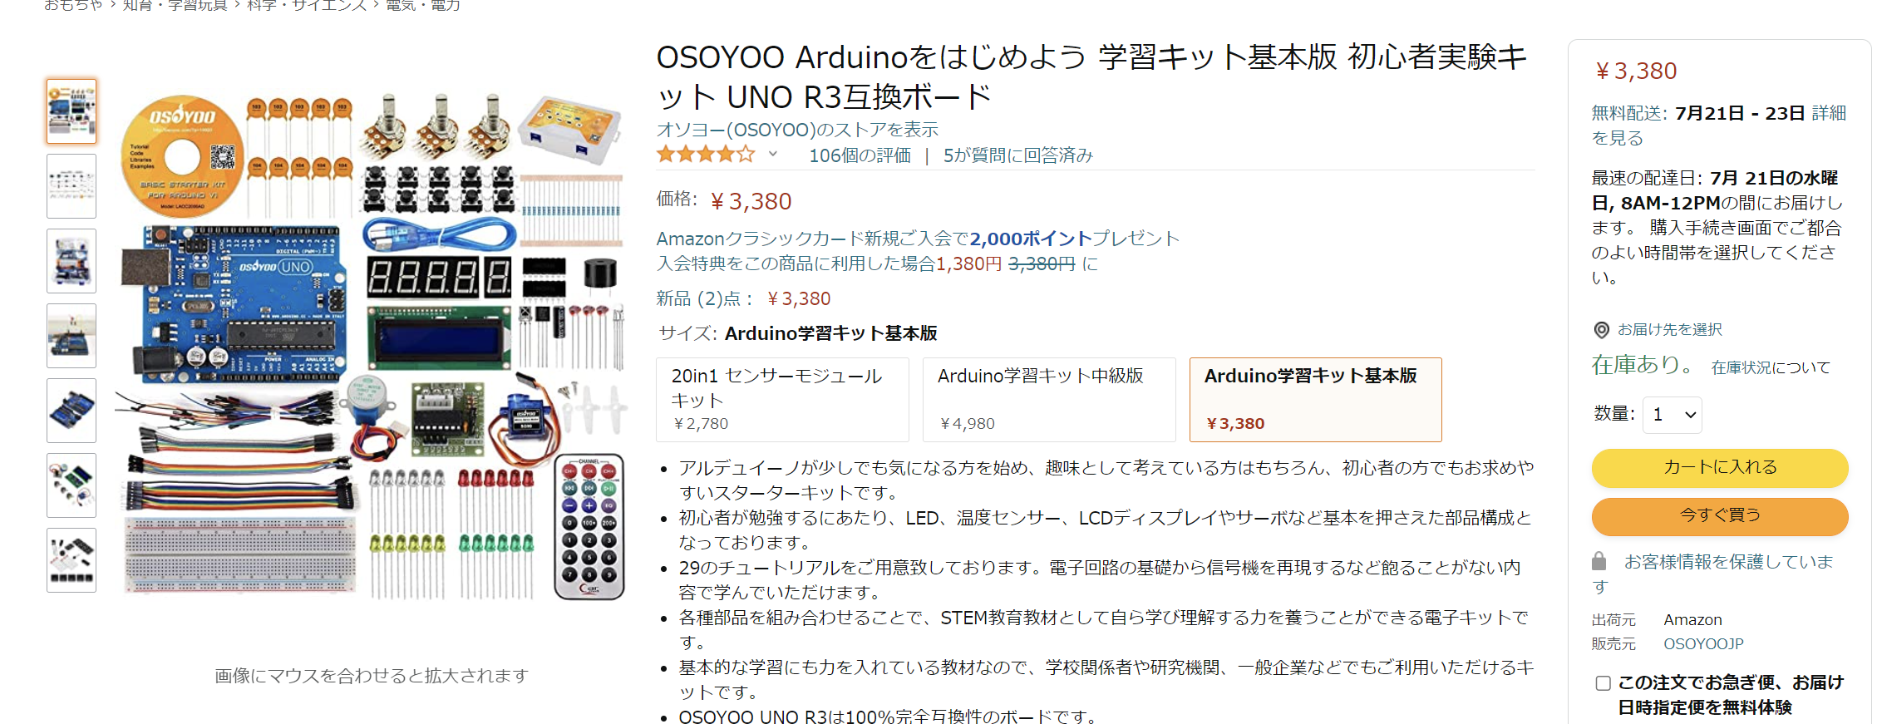1877x724 pixels.
Task: Choose the Arduino学習キット基本版 size option
Action: coord(1315,400)
